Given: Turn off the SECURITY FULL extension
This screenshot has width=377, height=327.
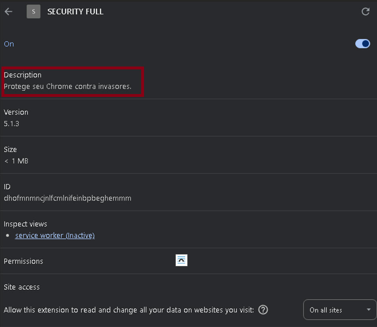Looking at the screenshot, I should click(x=362, y=44).
